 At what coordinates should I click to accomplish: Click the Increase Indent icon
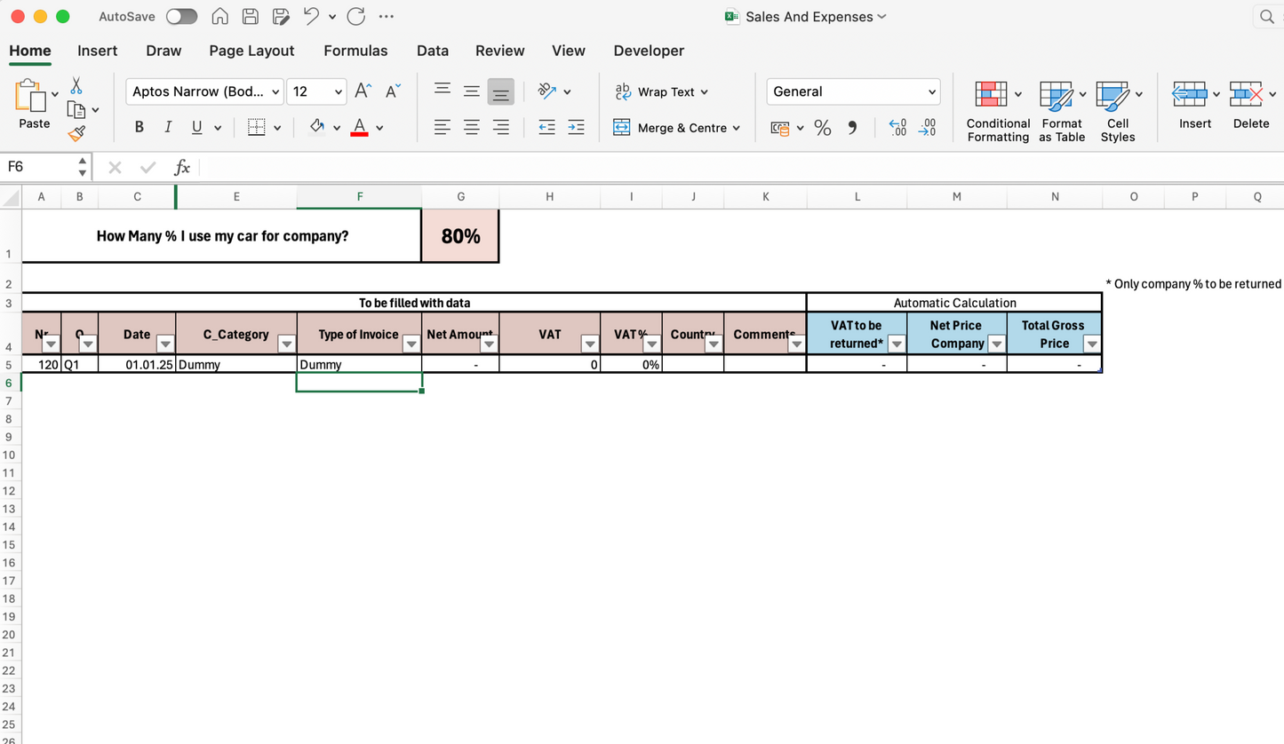tap(576, 128)
